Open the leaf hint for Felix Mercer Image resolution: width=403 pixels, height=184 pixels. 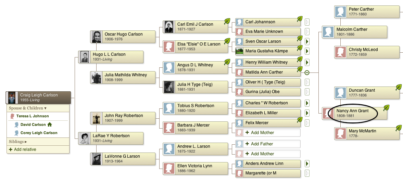point(300,120)
